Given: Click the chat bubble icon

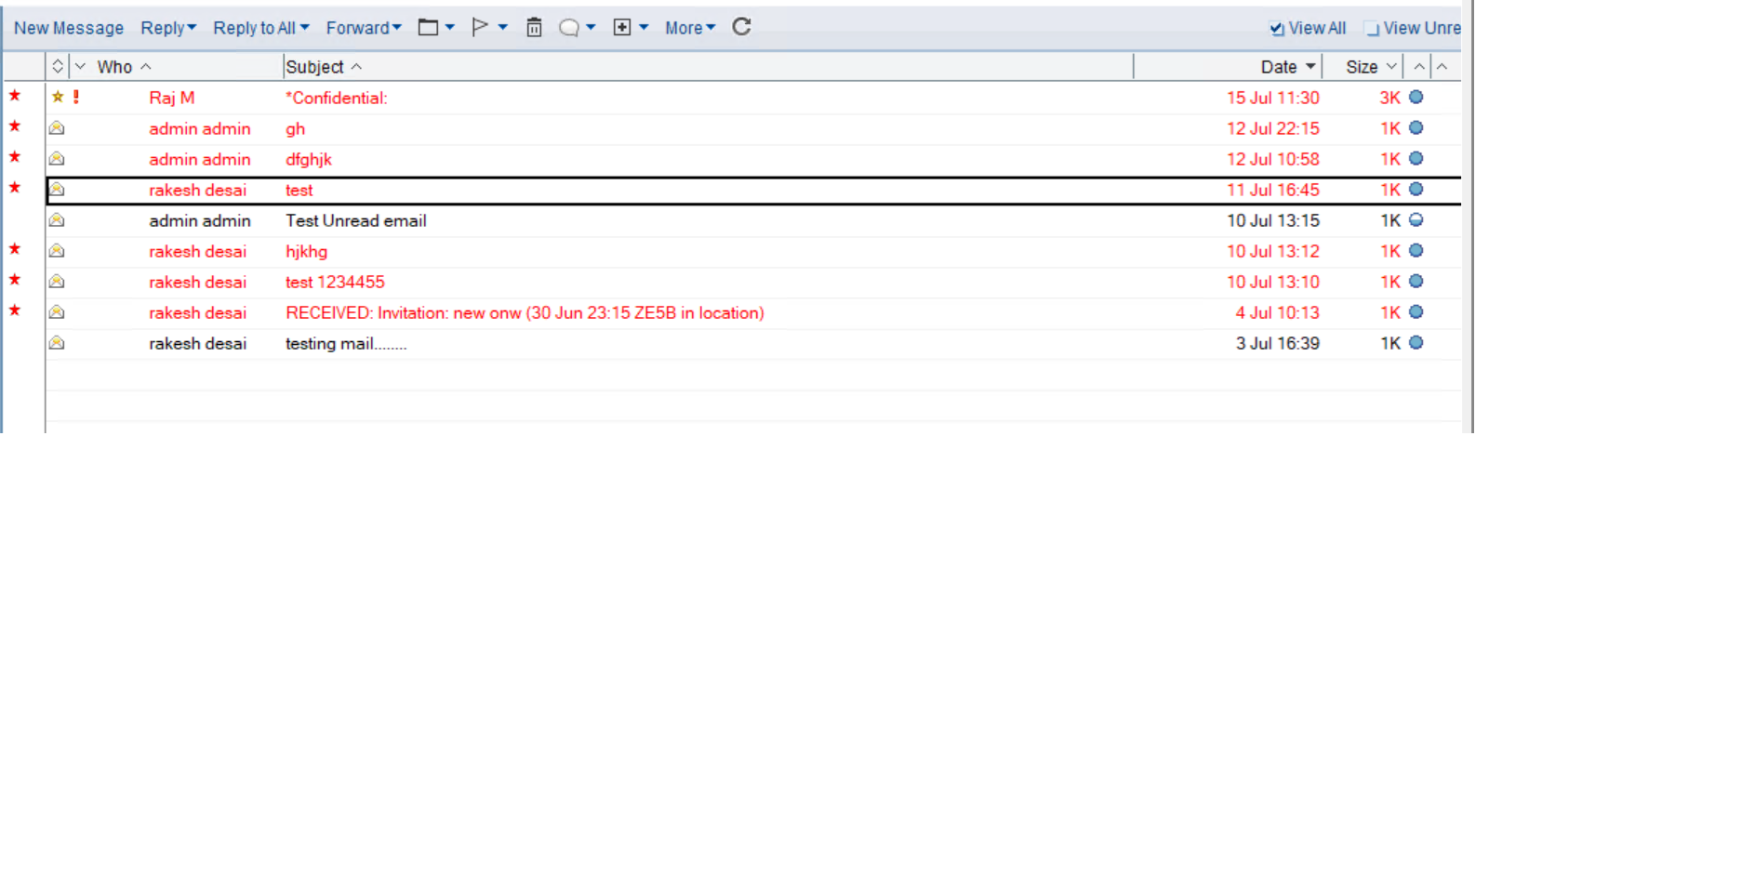Looking at the screenshot, I should click(568, 28).
